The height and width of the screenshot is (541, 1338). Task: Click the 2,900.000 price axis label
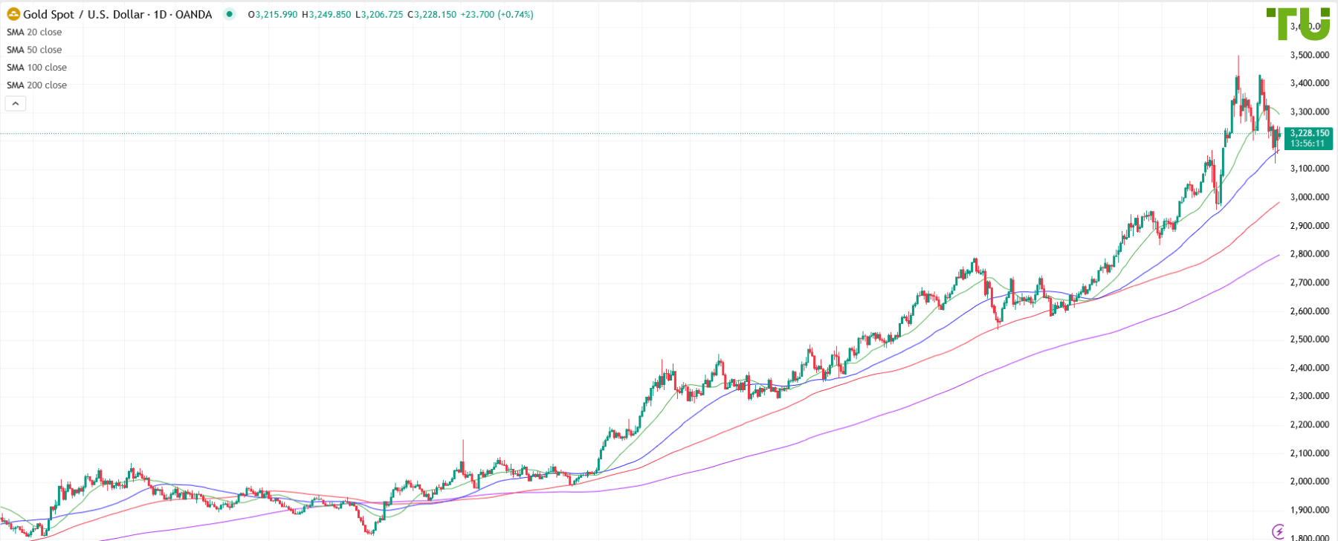point(1310,226)
